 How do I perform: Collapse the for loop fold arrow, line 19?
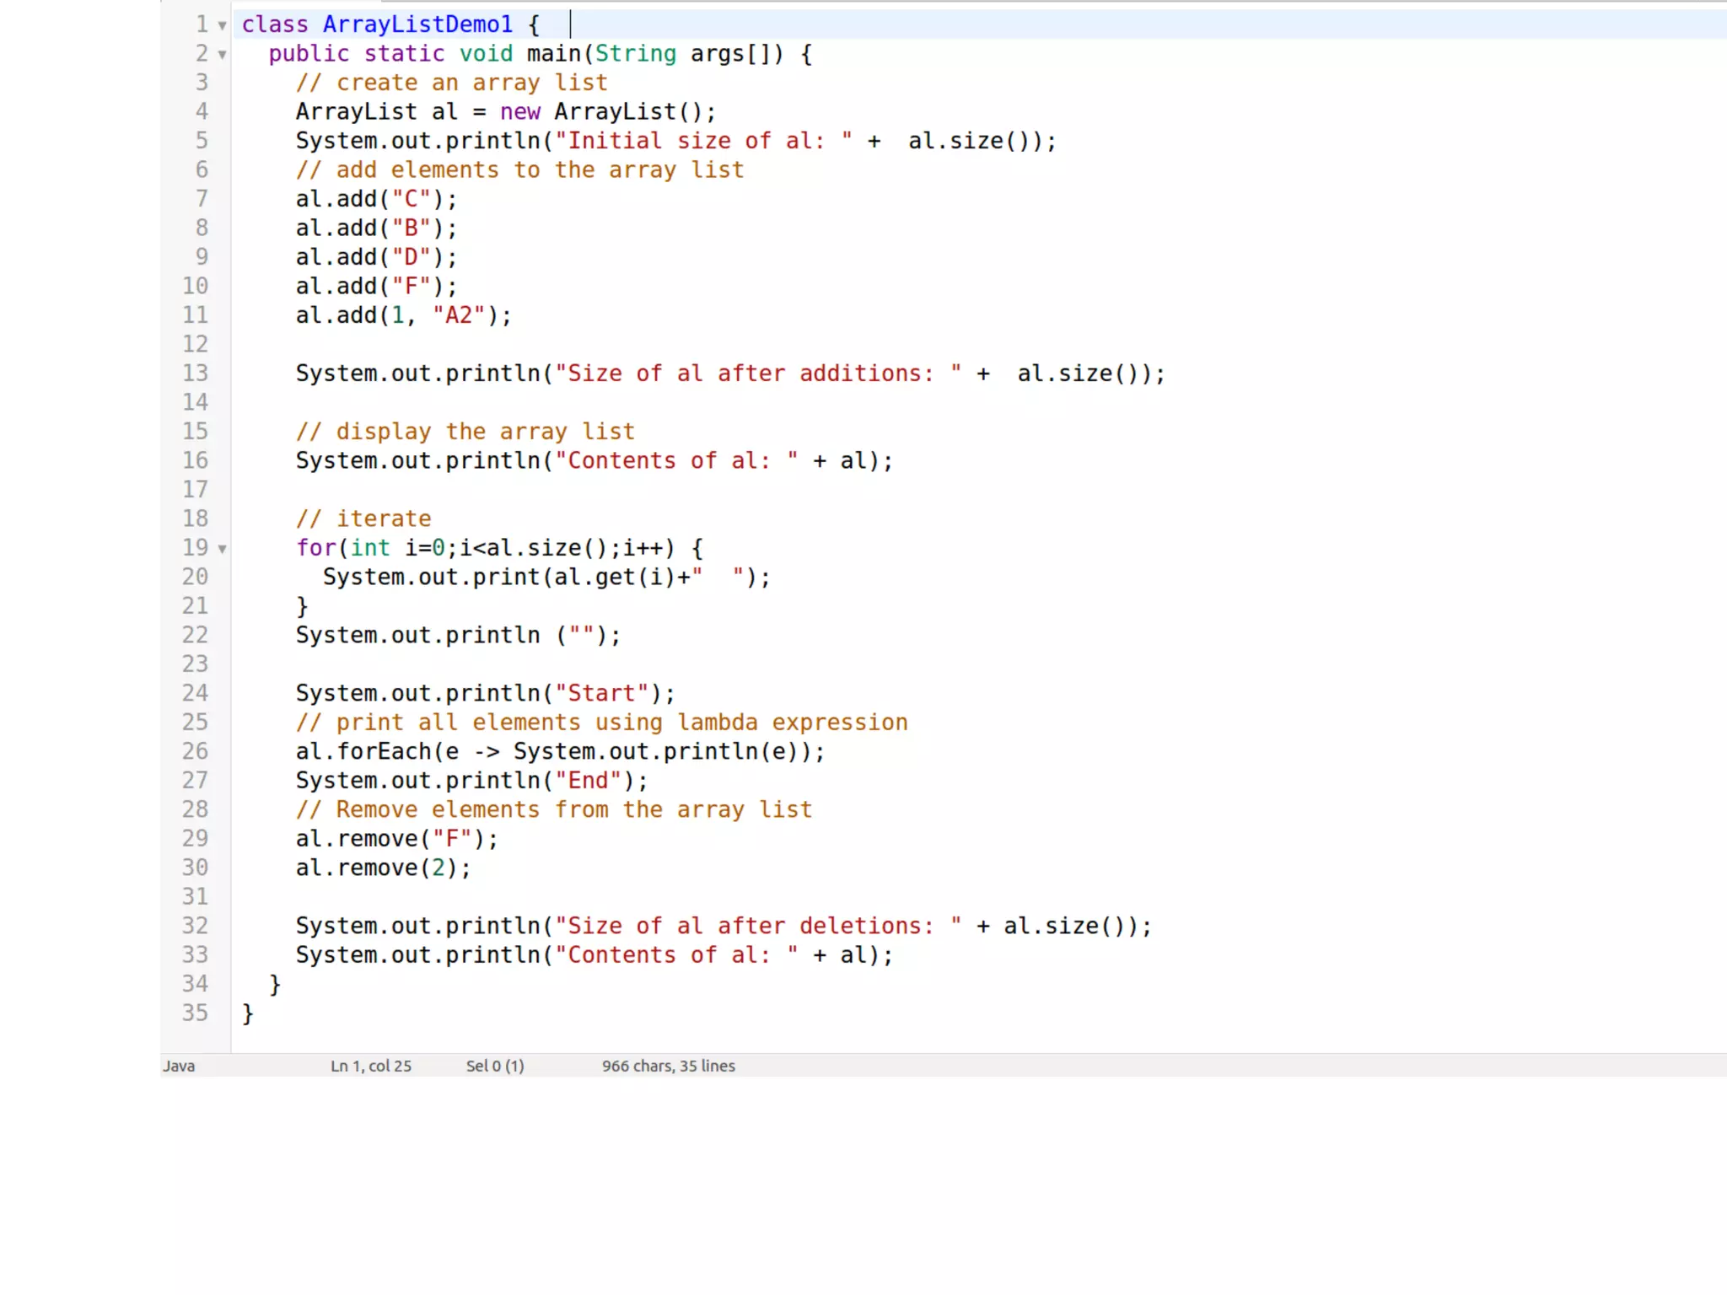222,549
